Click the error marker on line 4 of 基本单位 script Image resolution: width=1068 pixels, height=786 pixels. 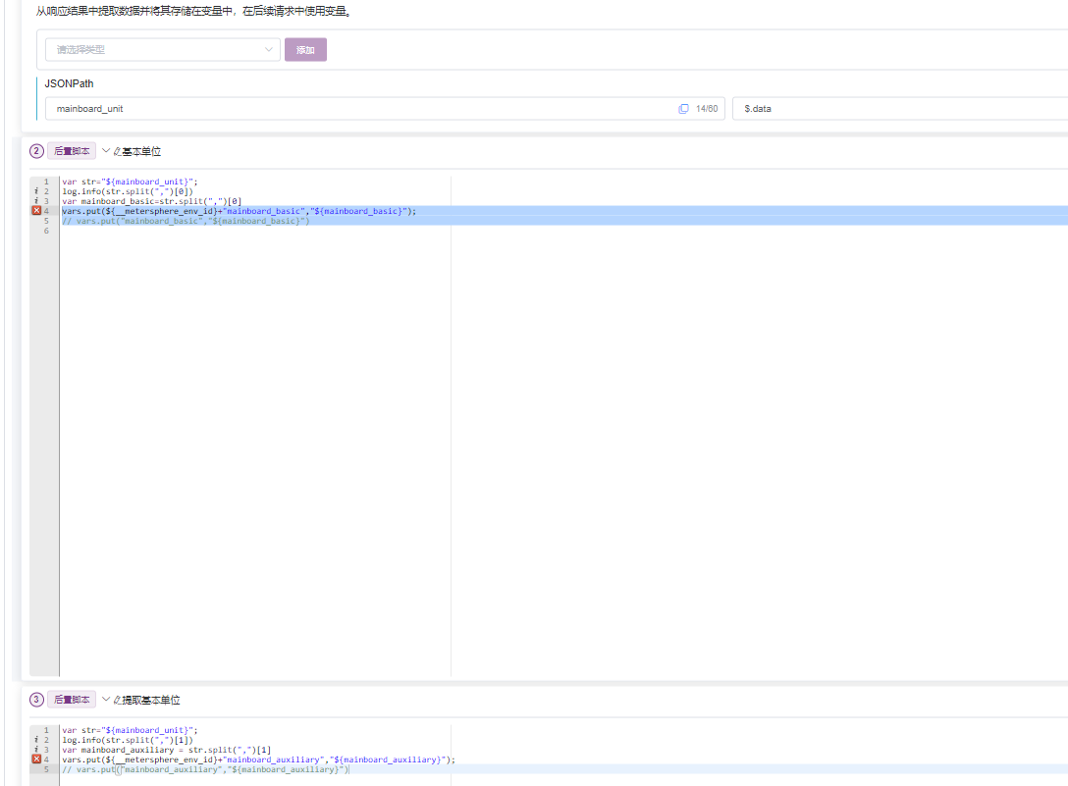[36, 211]
